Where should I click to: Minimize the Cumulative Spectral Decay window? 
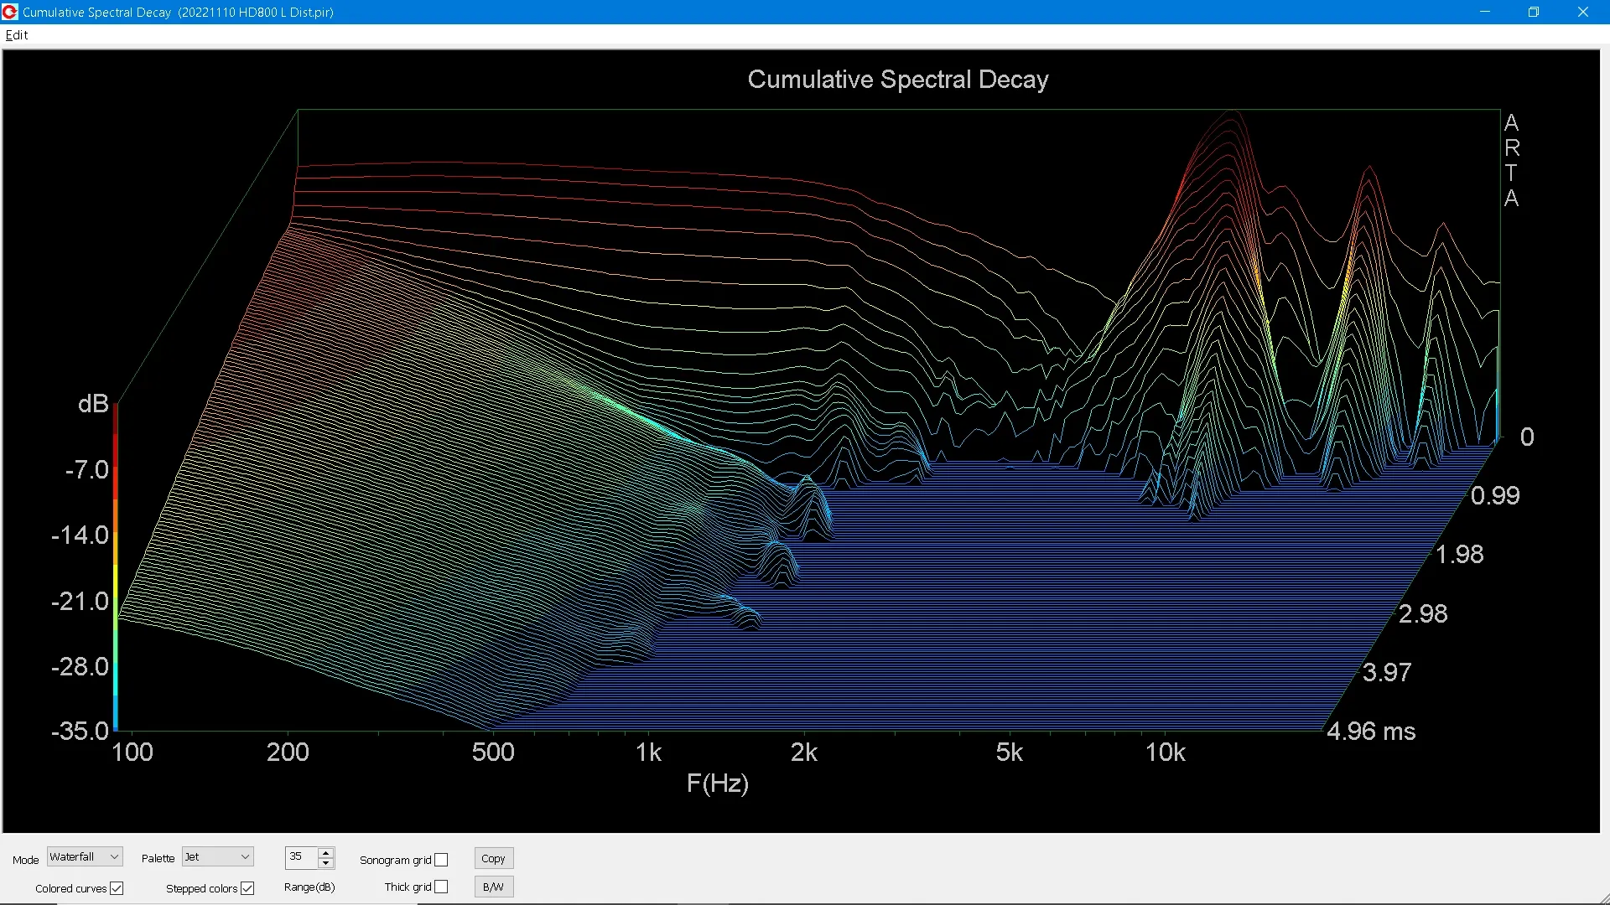(x=1485, y=12)
